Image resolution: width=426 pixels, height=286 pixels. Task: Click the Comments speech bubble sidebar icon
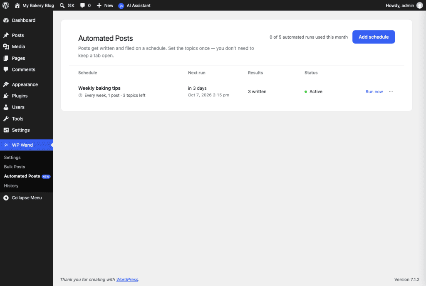pos(6,69)
